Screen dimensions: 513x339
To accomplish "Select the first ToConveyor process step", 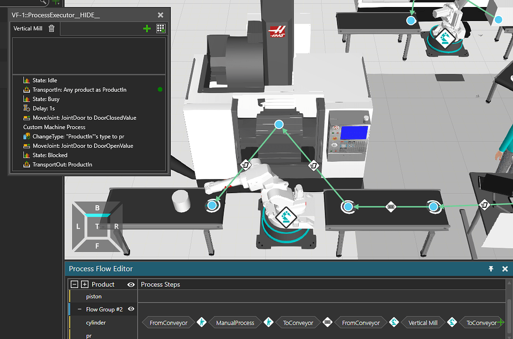I will tap(298, 322).
